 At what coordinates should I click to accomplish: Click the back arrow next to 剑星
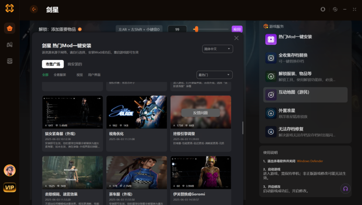point(34,9)
